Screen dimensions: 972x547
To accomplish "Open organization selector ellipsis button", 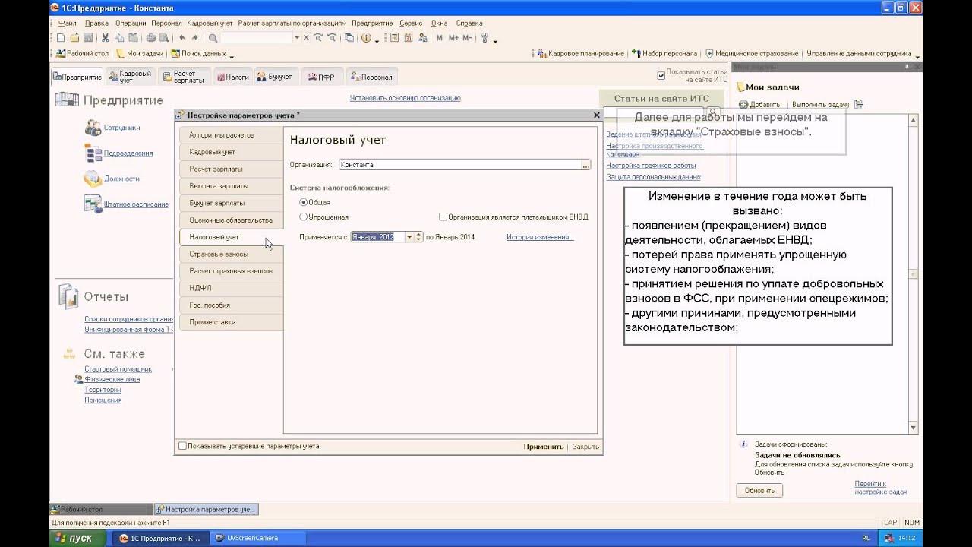I will click(585, 164).
